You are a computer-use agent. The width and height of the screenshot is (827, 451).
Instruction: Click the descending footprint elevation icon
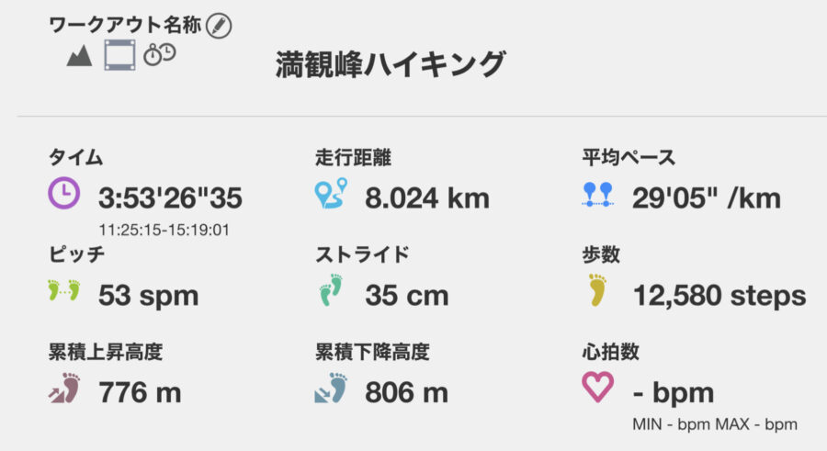[x=331, y=388]
